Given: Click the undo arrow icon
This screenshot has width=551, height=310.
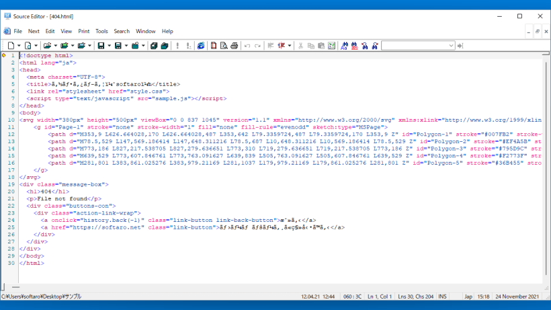Looking at the screenshot, I should click(247, 46).
